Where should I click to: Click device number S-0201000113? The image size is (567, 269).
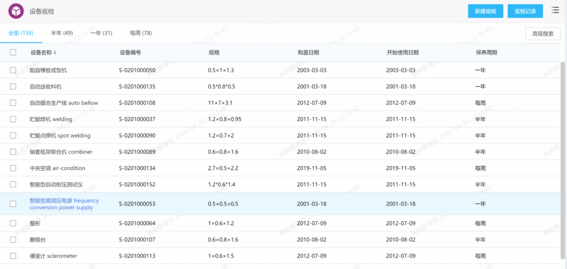[137, 256]
